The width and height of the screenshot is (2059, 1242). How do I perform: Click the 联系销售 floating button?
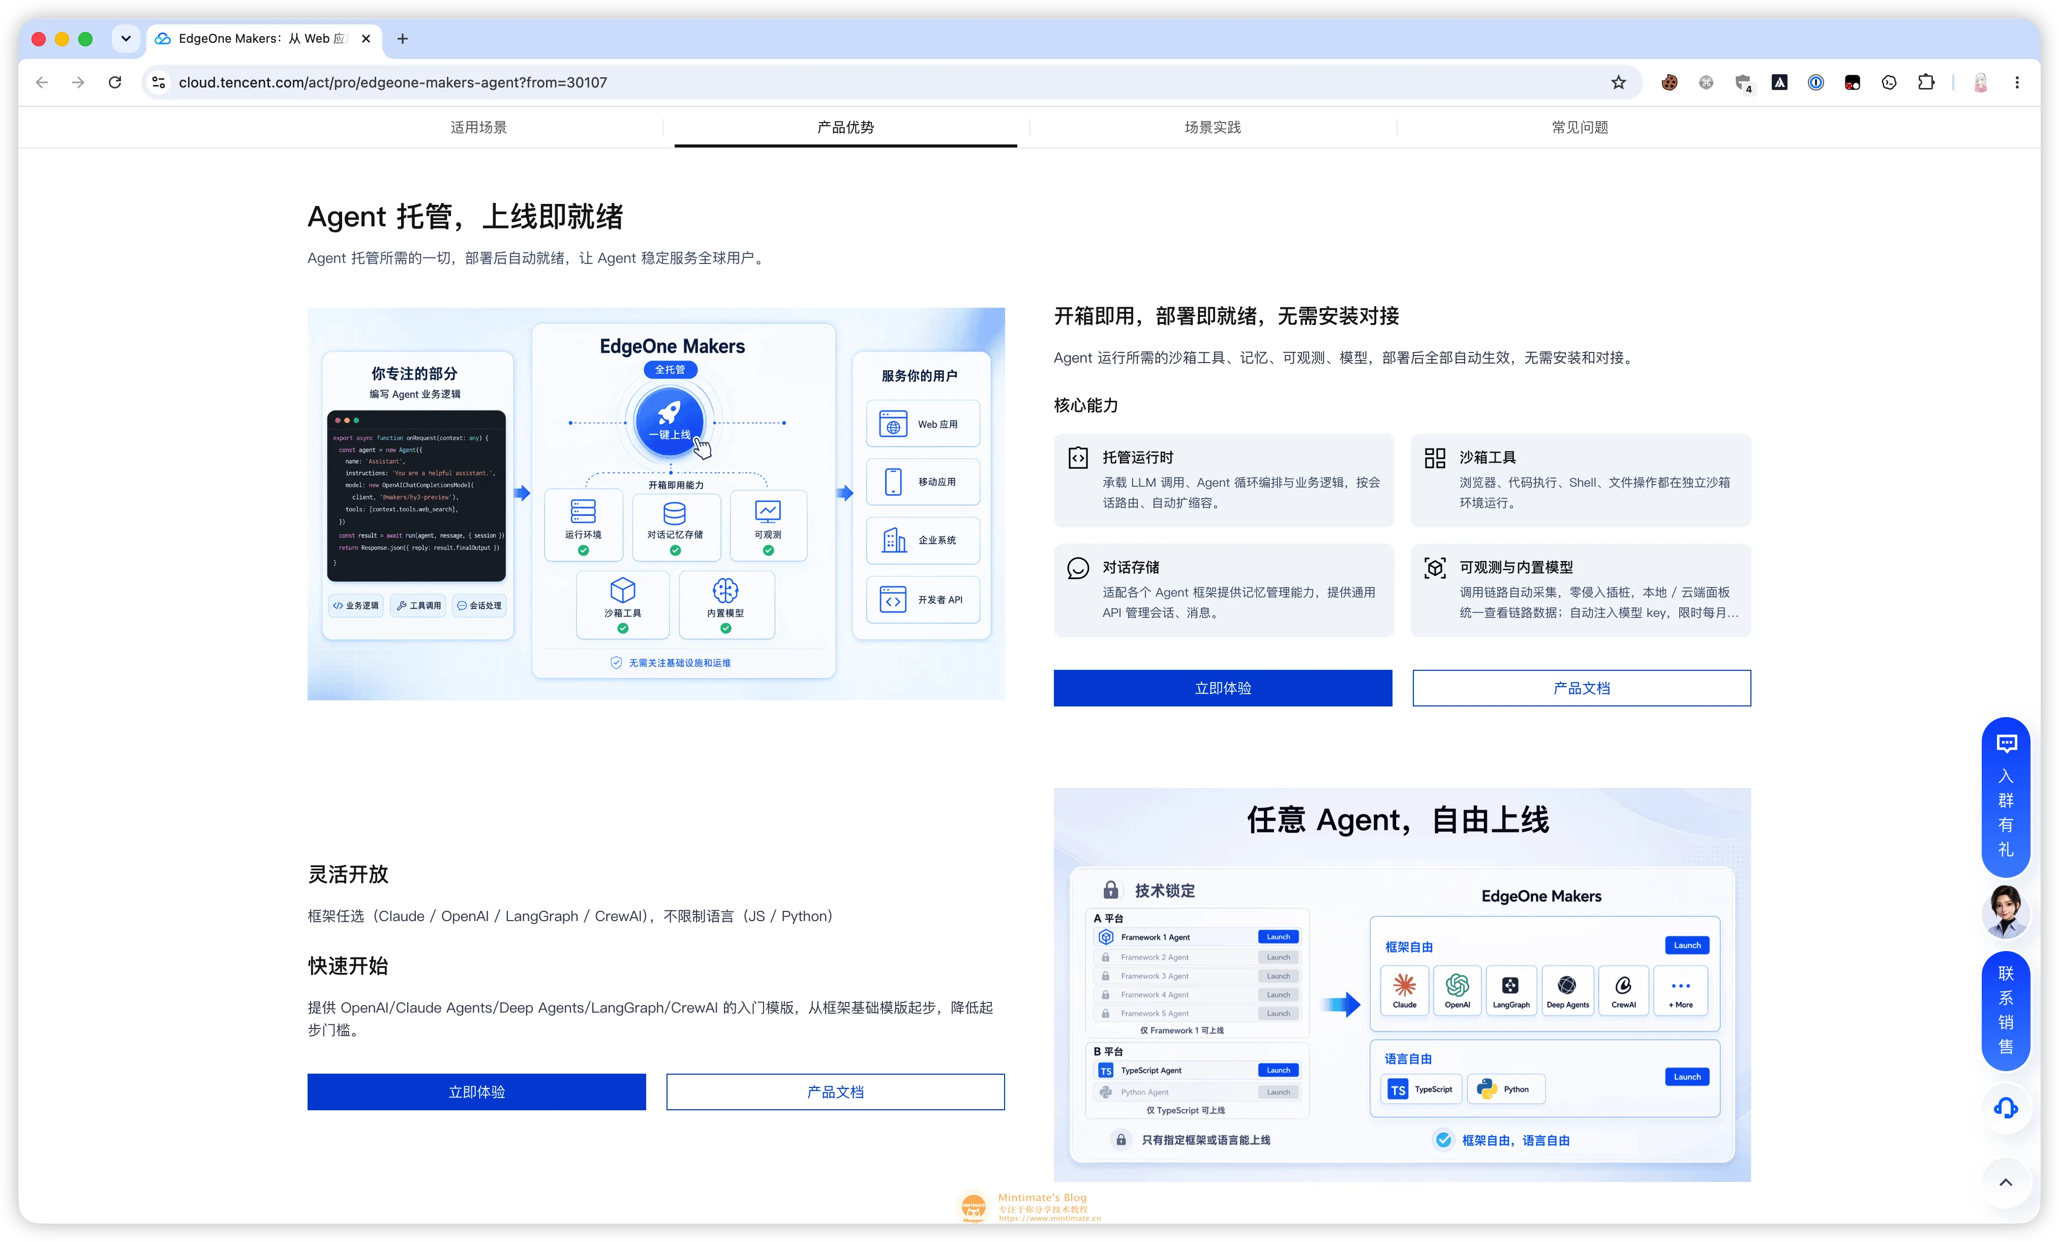(2006, 1011)
